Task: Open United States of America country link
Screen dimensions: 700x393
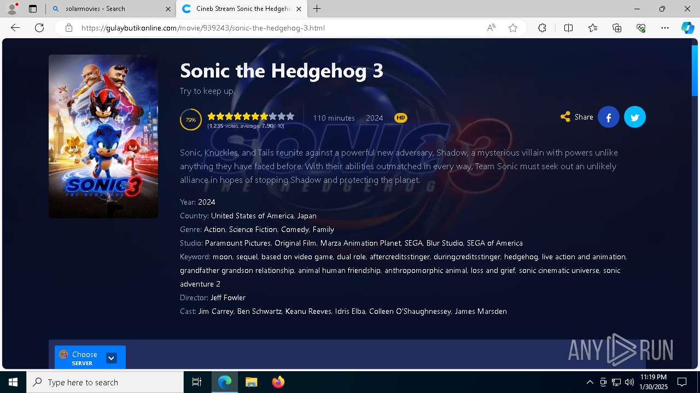Action: coord(252,216)
